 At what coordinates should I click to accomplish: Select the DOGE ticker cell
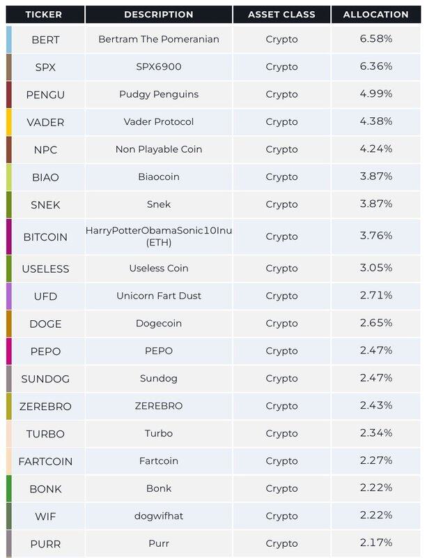45,324
